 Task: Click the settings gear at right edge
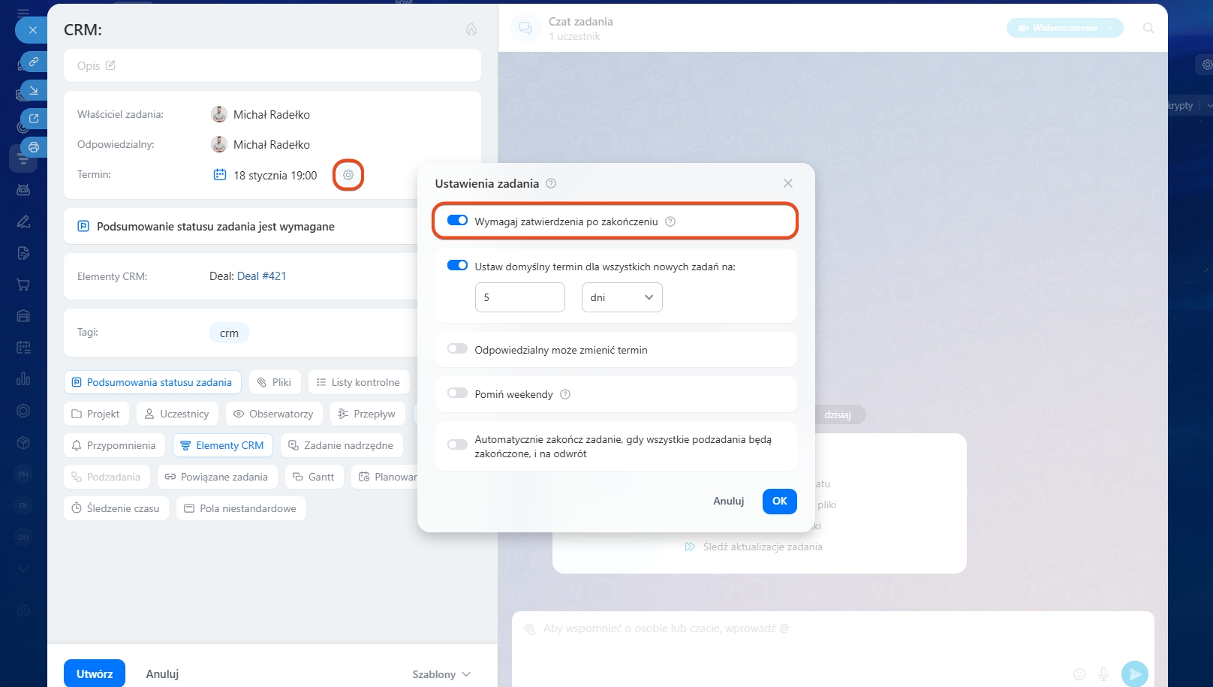(1206, 65)
